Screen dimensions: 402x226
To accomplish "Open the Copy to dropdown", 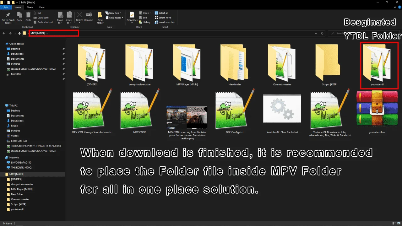I will (69, 18).
